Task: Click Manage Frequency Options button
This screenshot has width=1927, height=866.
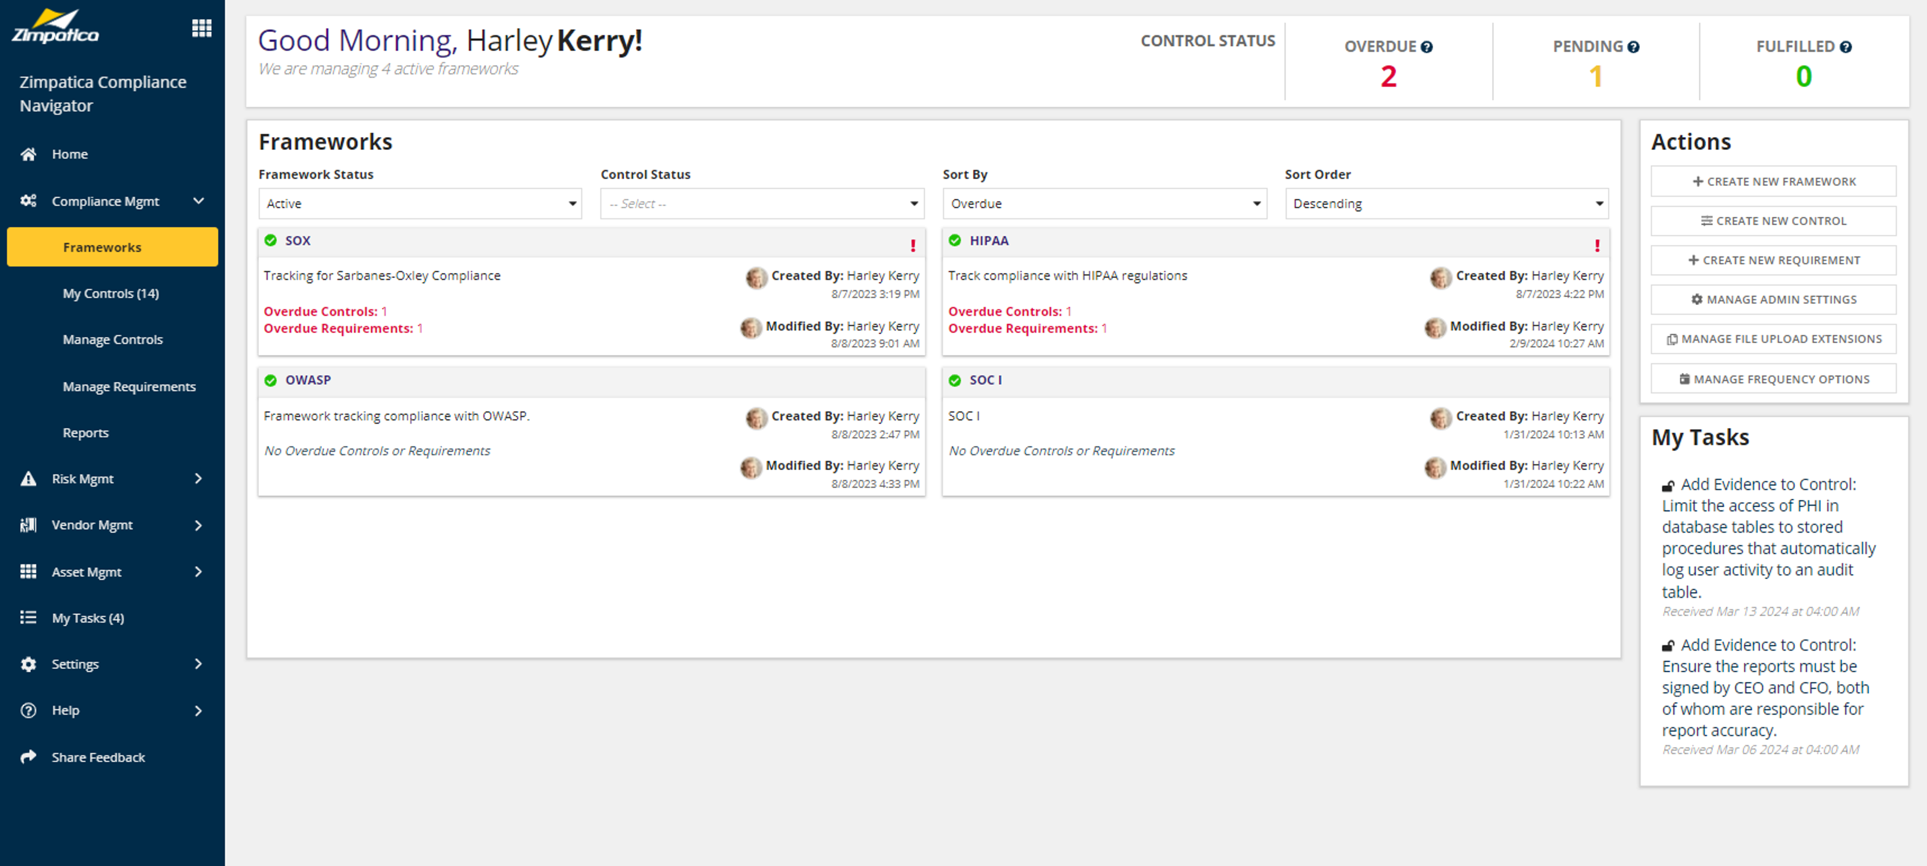Action: click(x=1773, y=379)
